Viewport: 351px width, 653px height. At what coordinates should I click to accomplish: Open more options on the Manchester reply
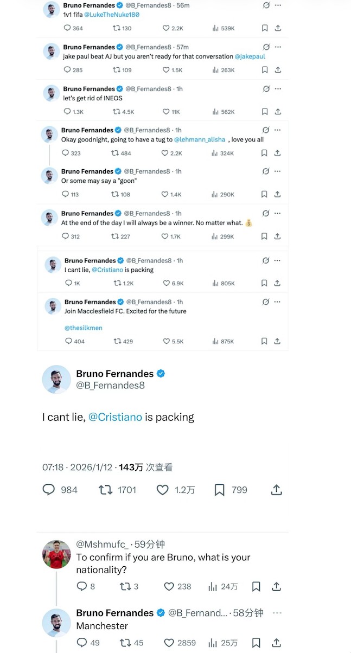(277, 613)
